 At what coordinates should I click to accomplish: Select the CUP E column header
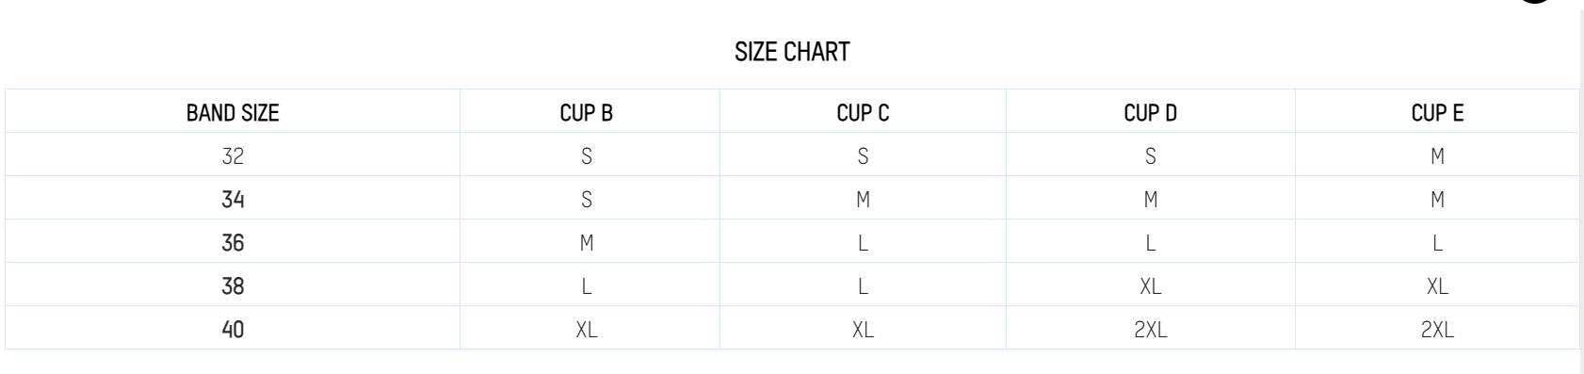(x=1437, y=113)
